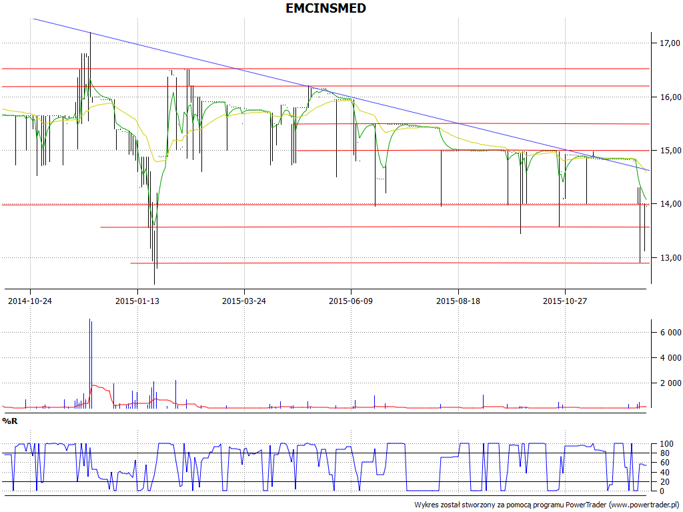683x512 pixels.
Task: Click the tallest blue volume bar
Action: click(90, 363)
